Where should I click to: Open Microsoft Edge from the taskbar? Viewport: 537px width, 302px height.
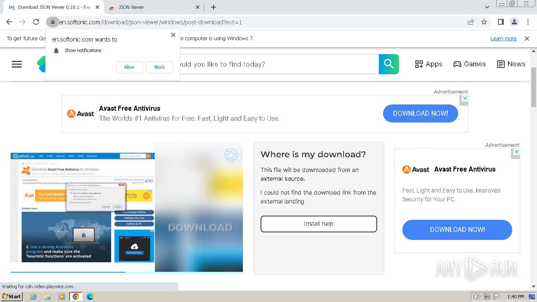tap(90, 297)
